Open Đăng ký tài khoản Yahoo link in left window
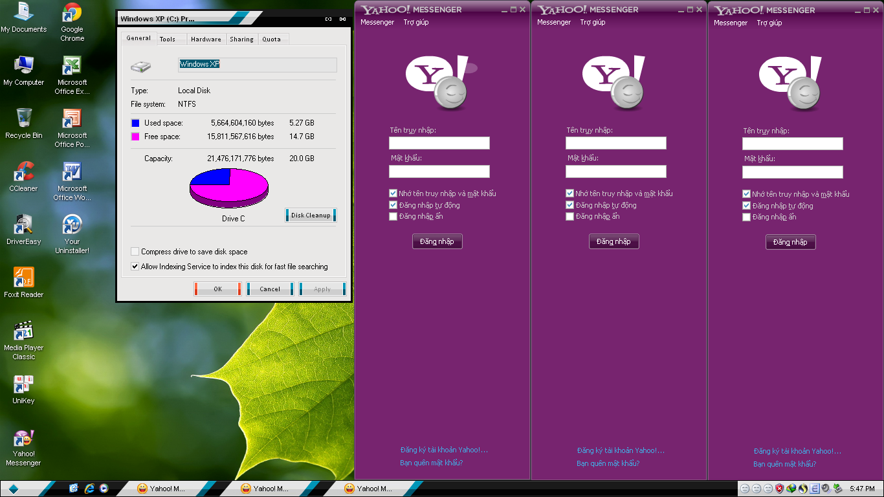884x497 pixels. point(444,450)
